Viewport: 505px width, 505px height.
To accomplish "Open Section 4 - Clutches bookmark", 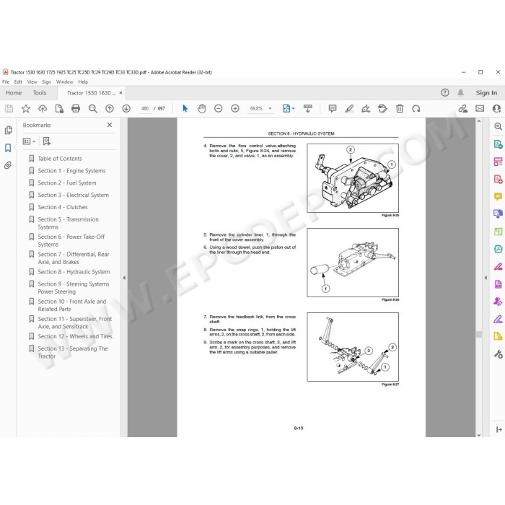I will pyautogui.click(x=63, y=207).
